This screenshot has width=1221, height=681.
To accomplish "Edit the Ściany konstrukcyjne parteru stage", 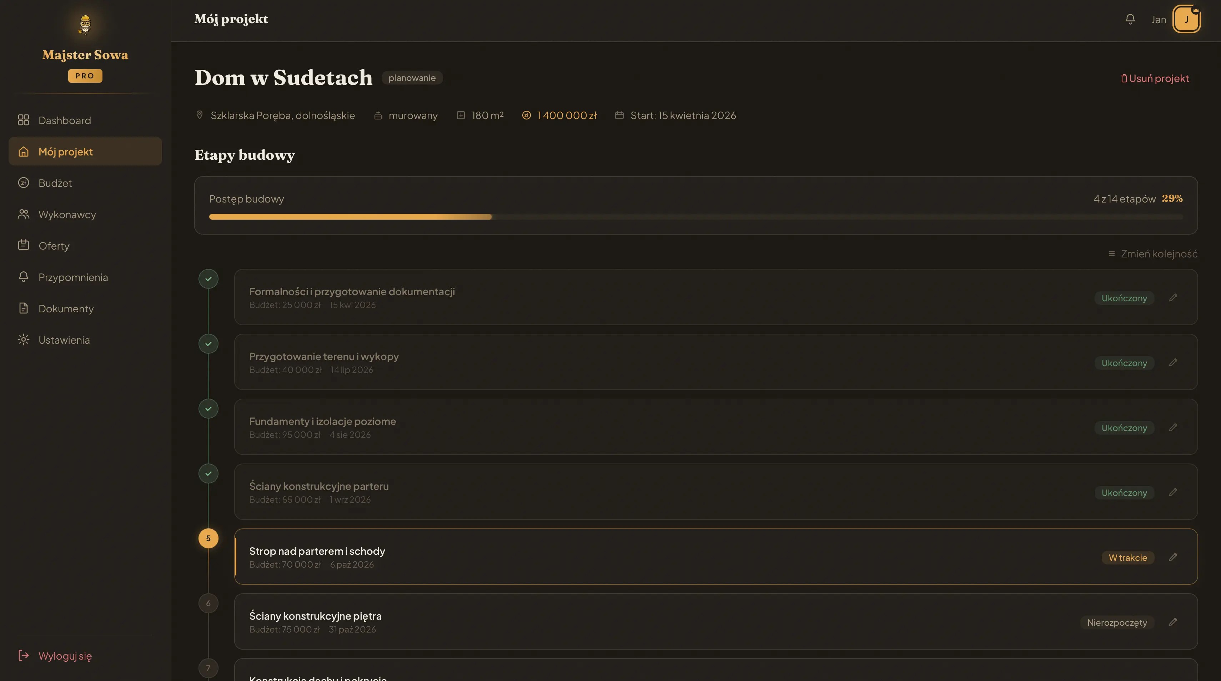I will pos(1173,492).
